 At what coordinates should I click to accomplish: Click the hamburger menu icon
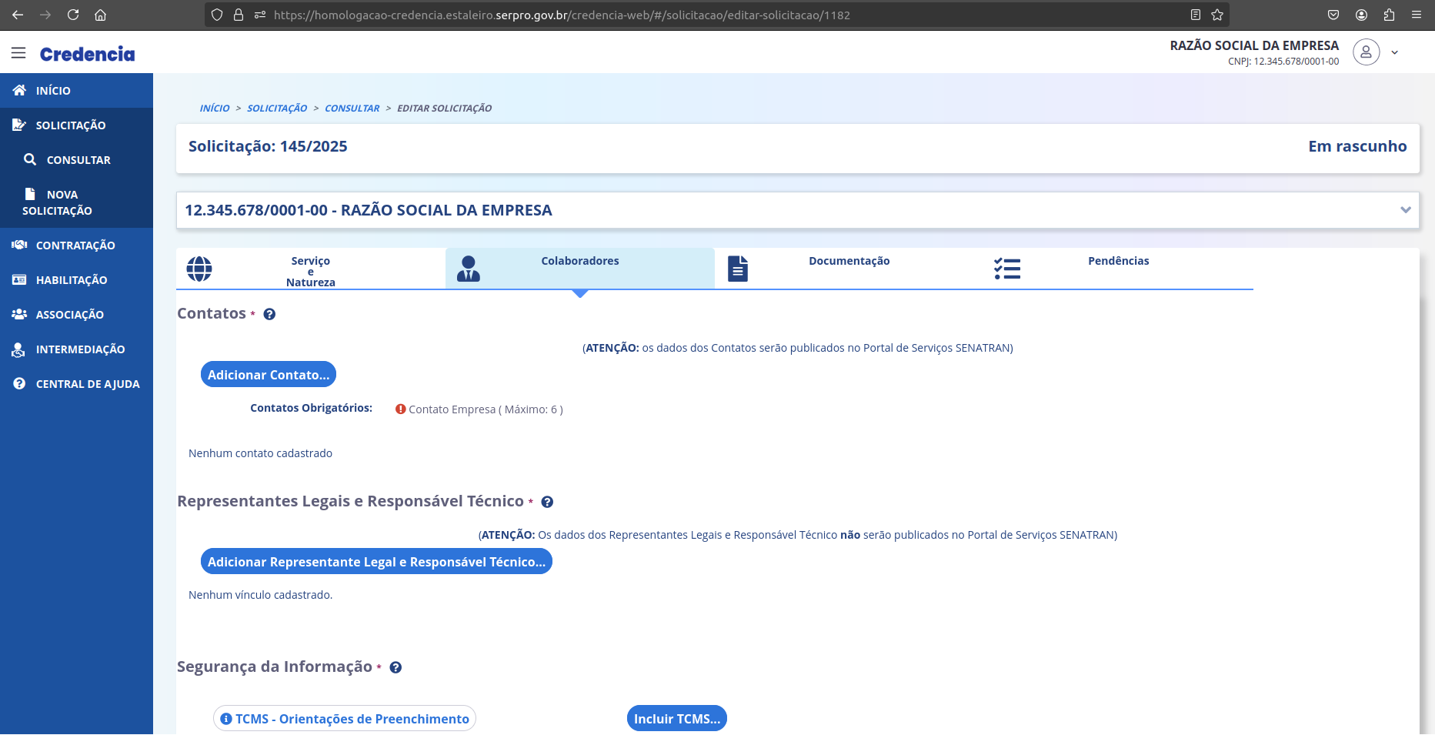coord(18,53)
